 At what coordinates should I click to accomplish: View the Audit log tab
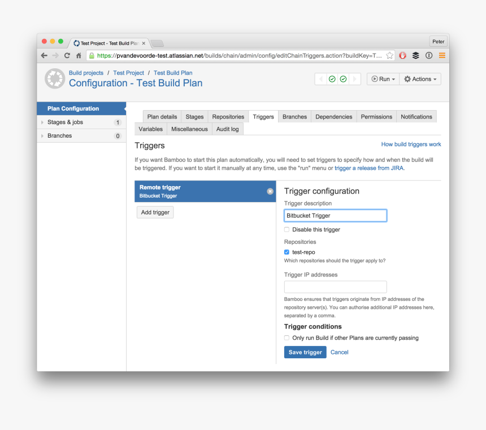pyautogui.click(x=228, y=129)
